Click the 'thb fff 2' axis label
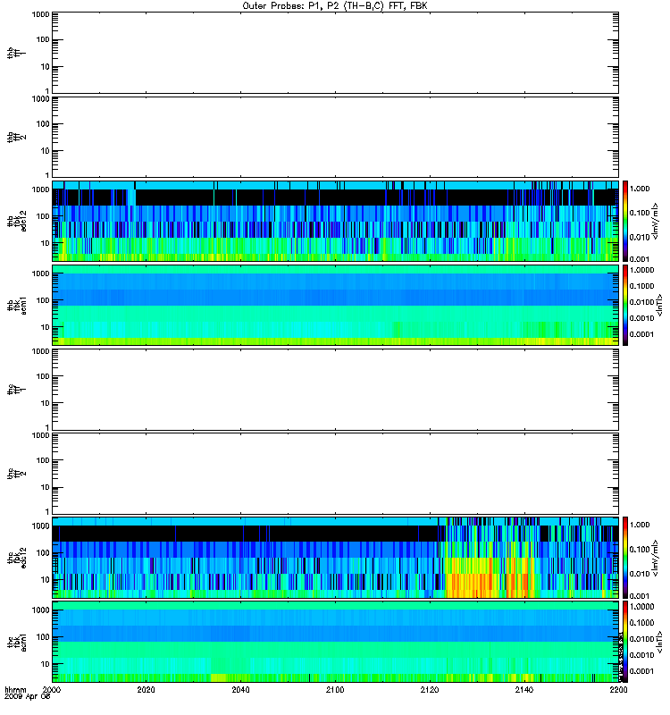The width and height of the screenshot is (670, 715). [16, 138]
